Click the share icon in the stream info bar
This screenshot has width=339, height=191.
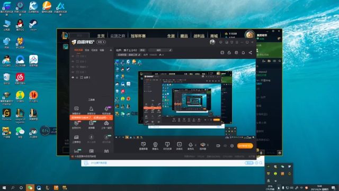pyautogui.click(x=250, y=53)
